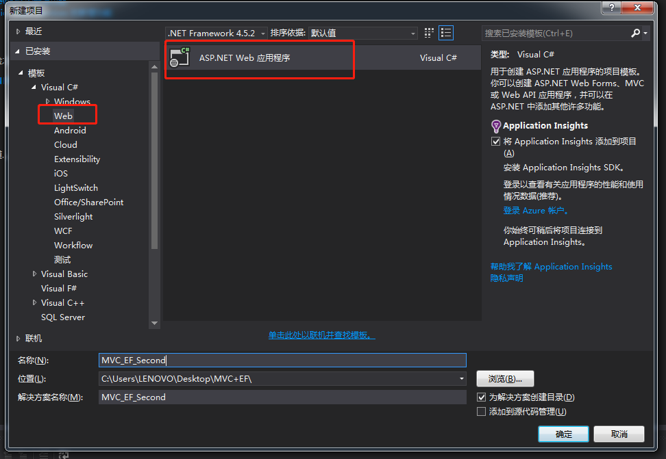Click the Application Insights lightbulb icon

click(495, 126)
